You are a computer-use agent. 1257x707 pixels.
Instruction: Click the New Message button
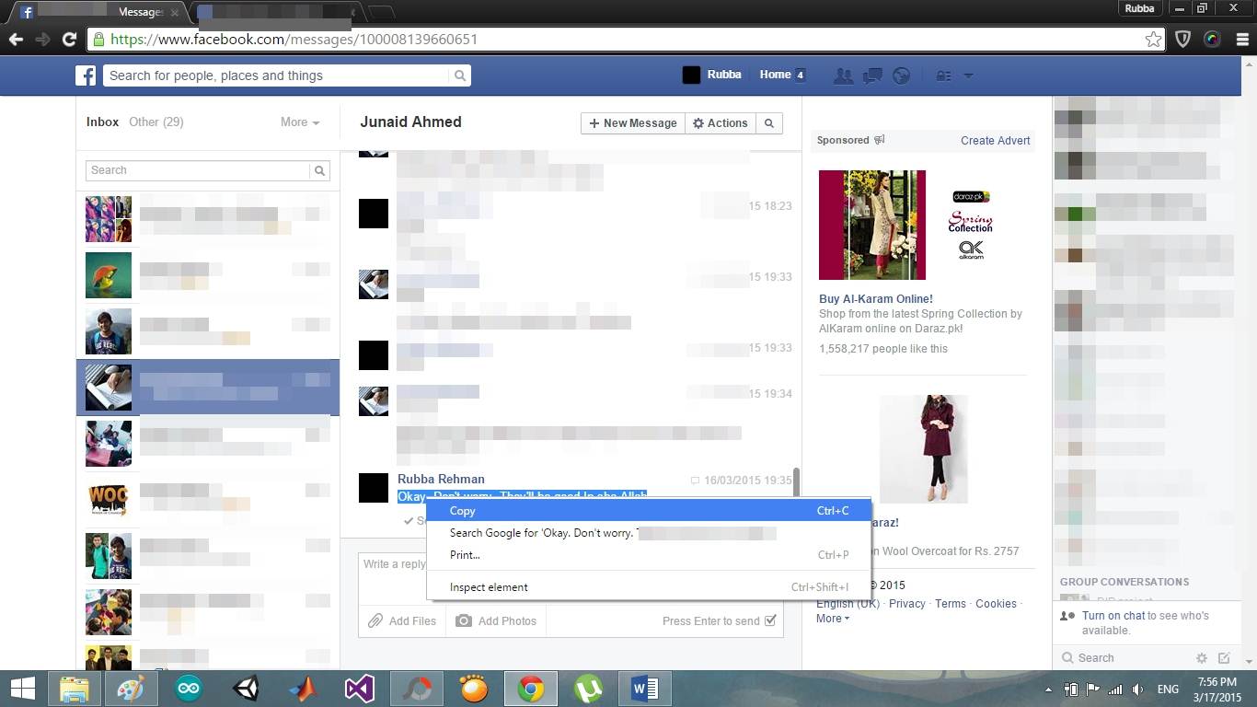click(633, 123)
